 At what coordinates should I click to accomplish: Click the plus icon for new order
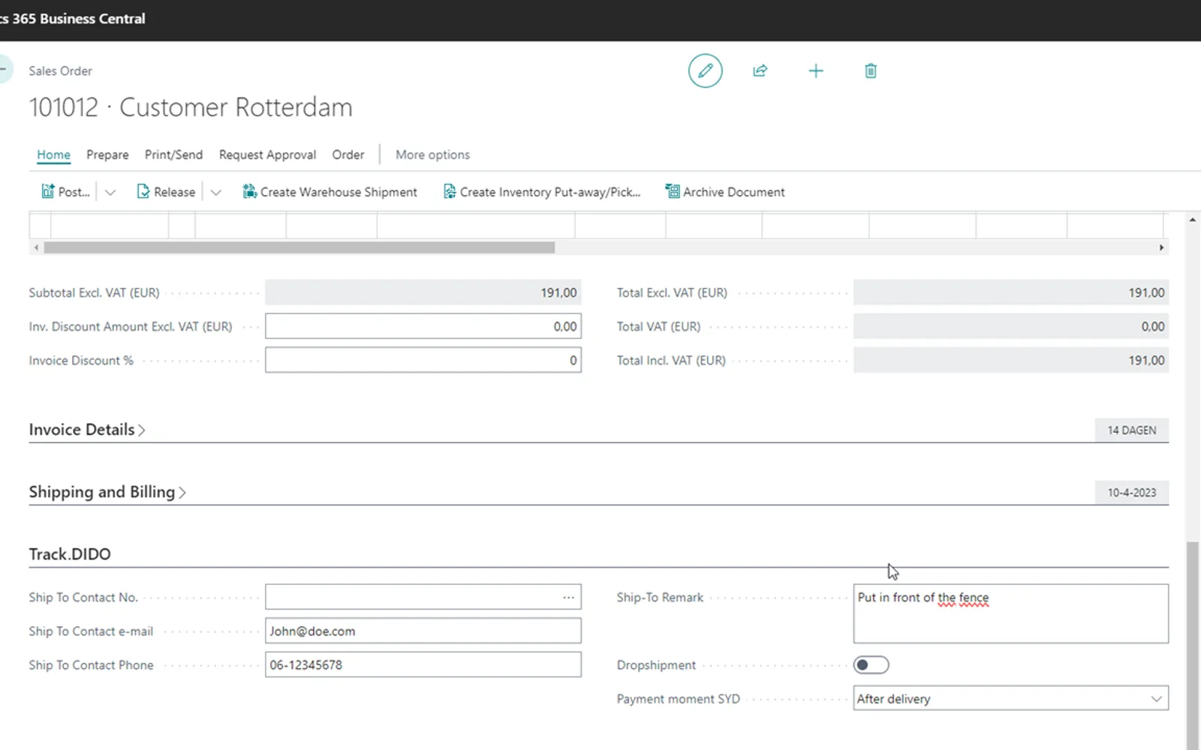point(815,70)
